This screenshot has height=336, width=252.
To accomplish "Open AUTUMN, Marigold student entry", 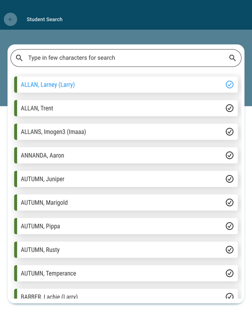I will coord(126,203).
